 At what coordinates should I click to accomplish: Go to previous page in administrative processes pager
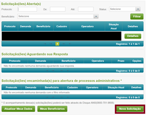pos(53,97)
